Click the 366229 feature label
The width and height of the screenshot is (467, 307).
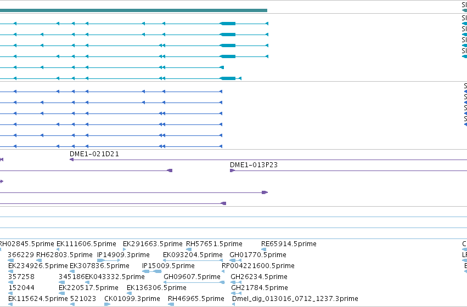(21, 255)
